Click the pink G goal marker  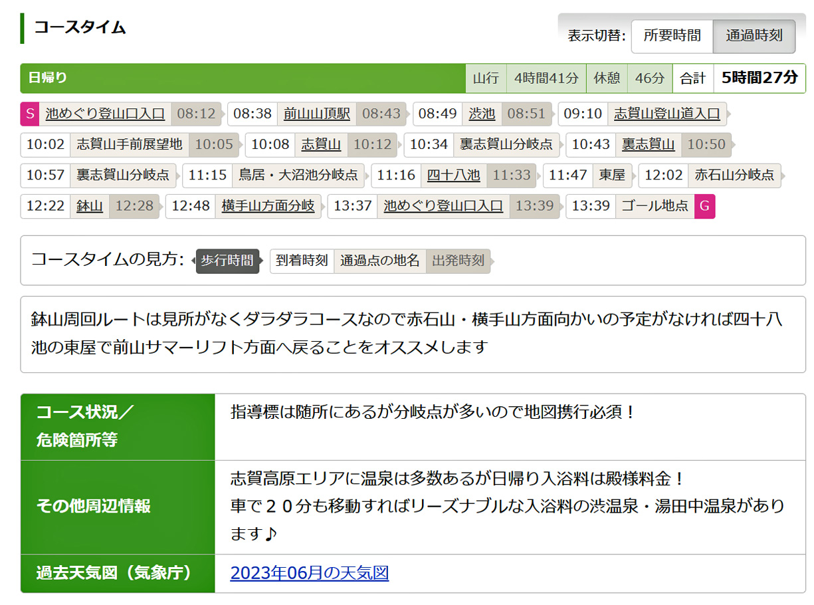(x=704, y=206)
